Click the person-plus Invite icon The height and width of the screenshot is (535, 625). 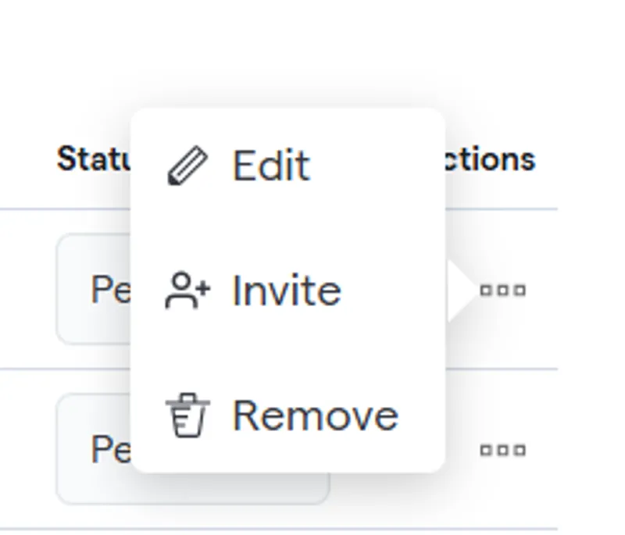click(186, 290)
